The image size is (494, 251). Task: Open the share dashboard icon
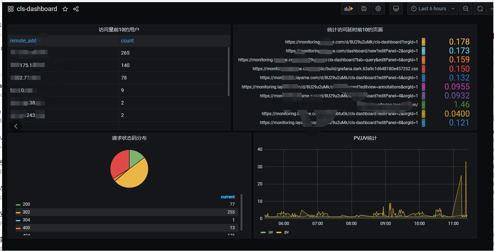coord(76,9)
